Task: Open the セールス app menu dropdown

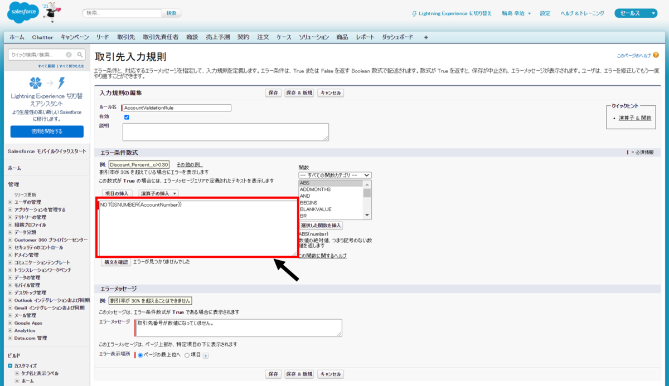Action: pyautogui.click(x=636, y=13)
